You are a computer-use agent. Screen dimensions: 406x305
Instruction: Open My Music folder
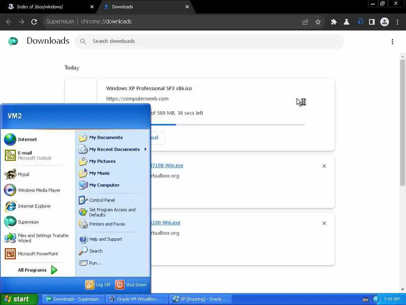click(x=94, y=173)
